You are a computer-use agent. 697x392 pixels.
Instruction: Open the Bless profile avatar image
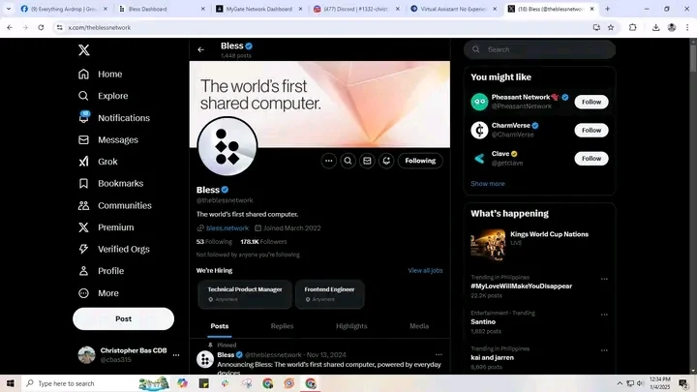[227, 147]
